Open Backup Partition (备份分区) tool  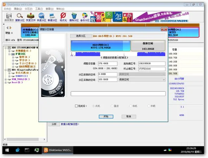tap(85, 17)
